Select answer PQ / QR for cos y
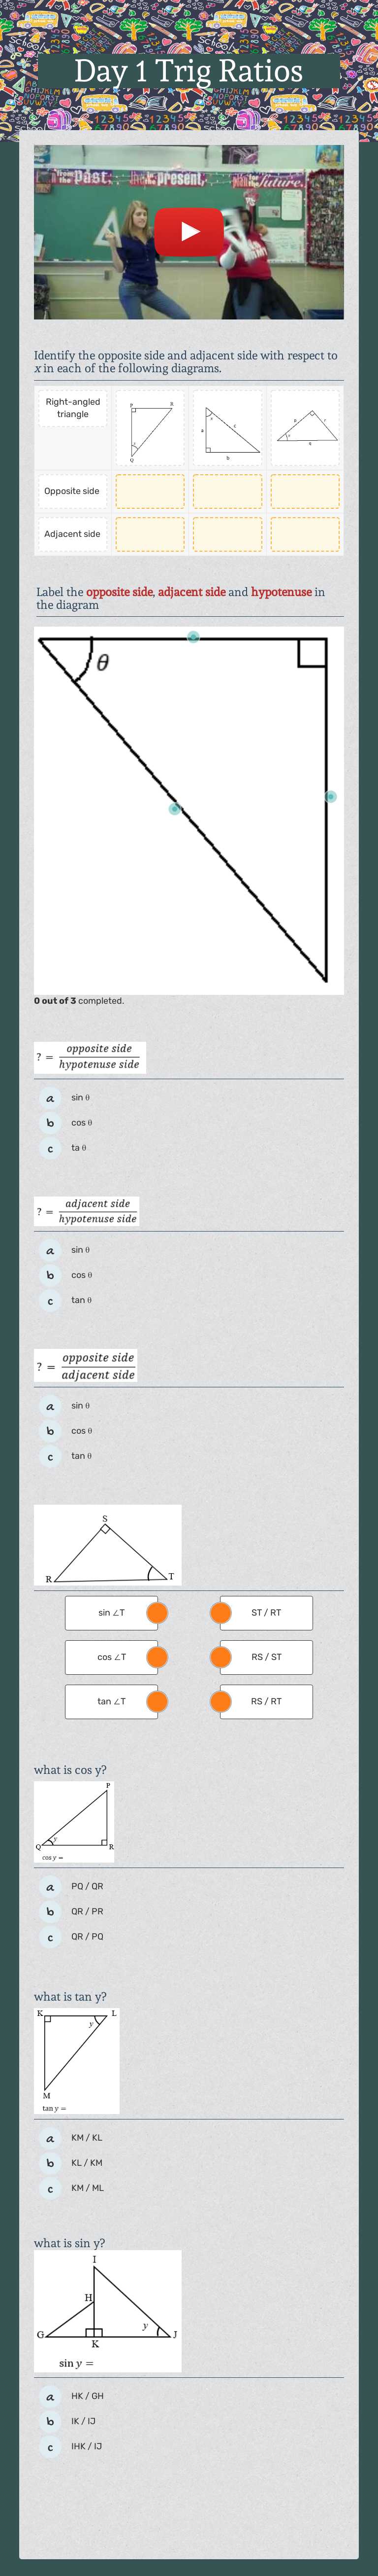Image resolution: width=378 pixels, height=2576 pixels. point(51,1887)
